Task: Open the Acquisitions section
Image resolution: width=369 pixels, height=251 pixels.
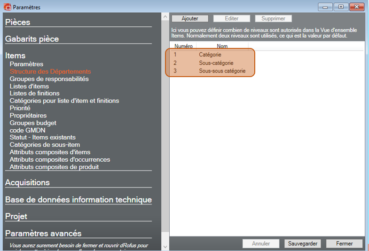Action: click(27, 182)
